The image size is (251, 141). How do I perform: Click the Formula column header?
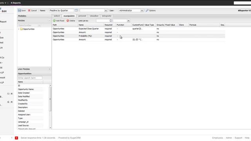(204, 25)
